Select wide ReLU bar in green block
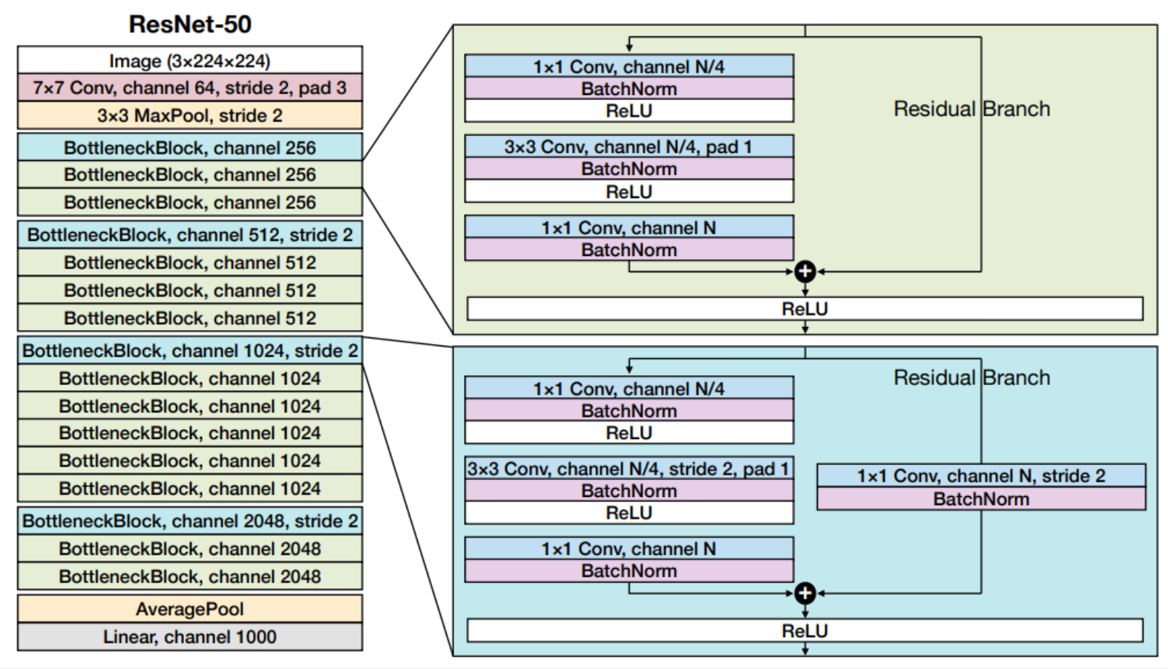 tap(805, 309)
